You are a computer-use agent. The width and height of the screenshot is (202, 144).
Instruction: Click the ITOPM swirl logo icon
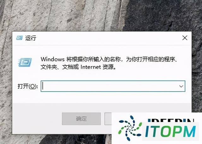click(130, 128)
